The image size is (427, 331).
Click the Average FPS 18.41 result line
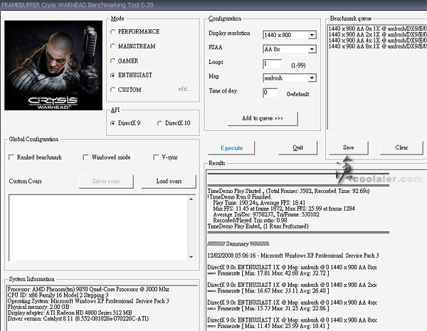tap(259, 203)
